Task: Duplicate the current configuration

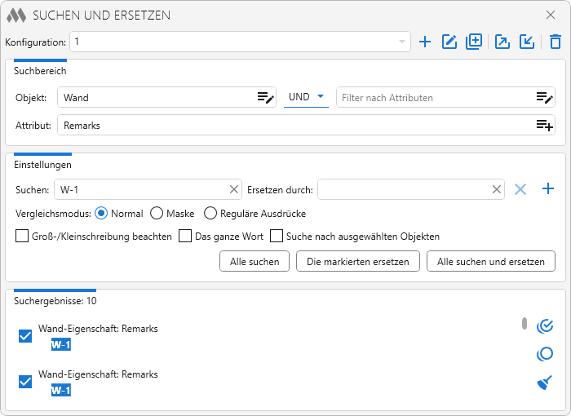Action: [474, 42]
